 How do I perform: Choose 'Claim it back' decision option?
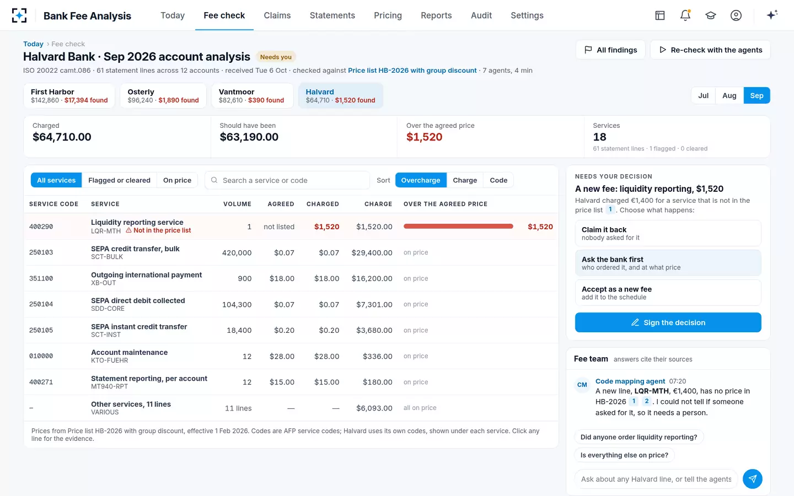point(668,233)
